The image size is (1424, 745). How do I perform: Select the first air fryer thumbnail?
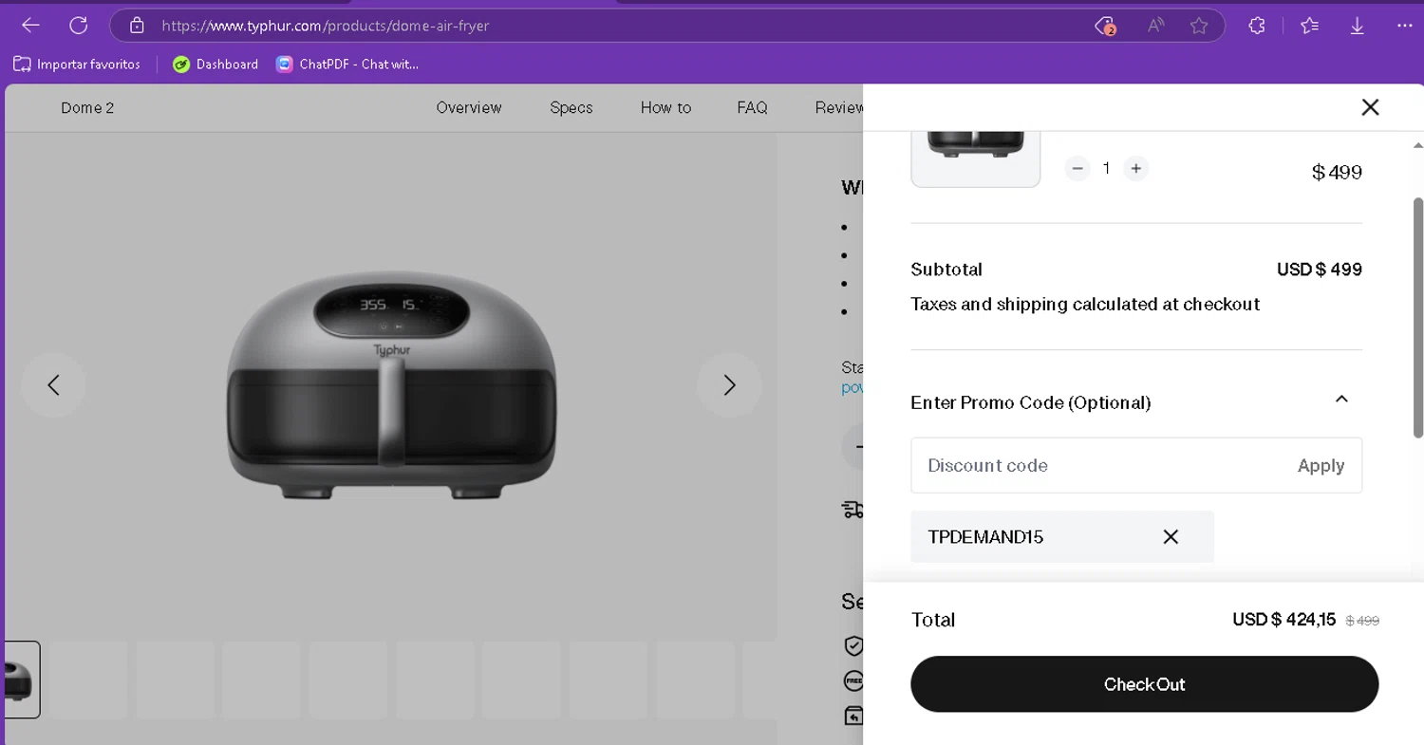[x=20, y=680]
